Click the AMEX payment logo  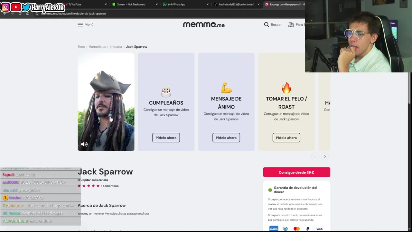click(274, 229)
